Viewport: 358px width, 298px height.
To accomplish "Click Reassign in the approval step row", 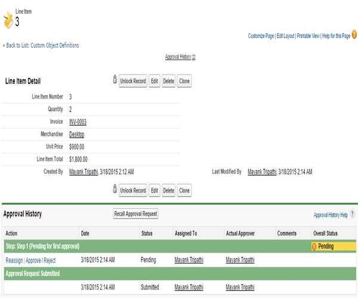I will [x=14, y=260].
